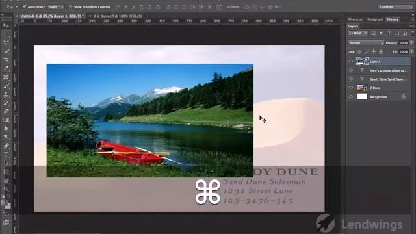Image resolution: width=416 pixels, height=234 pixels.
Task: Close the 2 Dune.tif document tab
Action: tap(90, 16)
